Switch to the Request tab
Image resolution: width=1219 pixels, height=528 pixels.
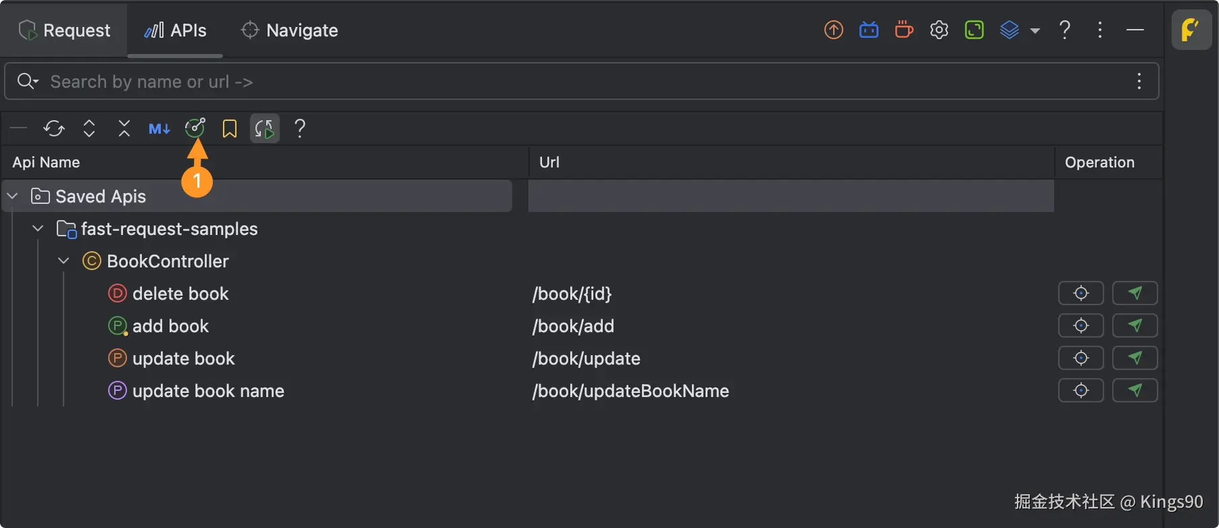tap(65, 30)
